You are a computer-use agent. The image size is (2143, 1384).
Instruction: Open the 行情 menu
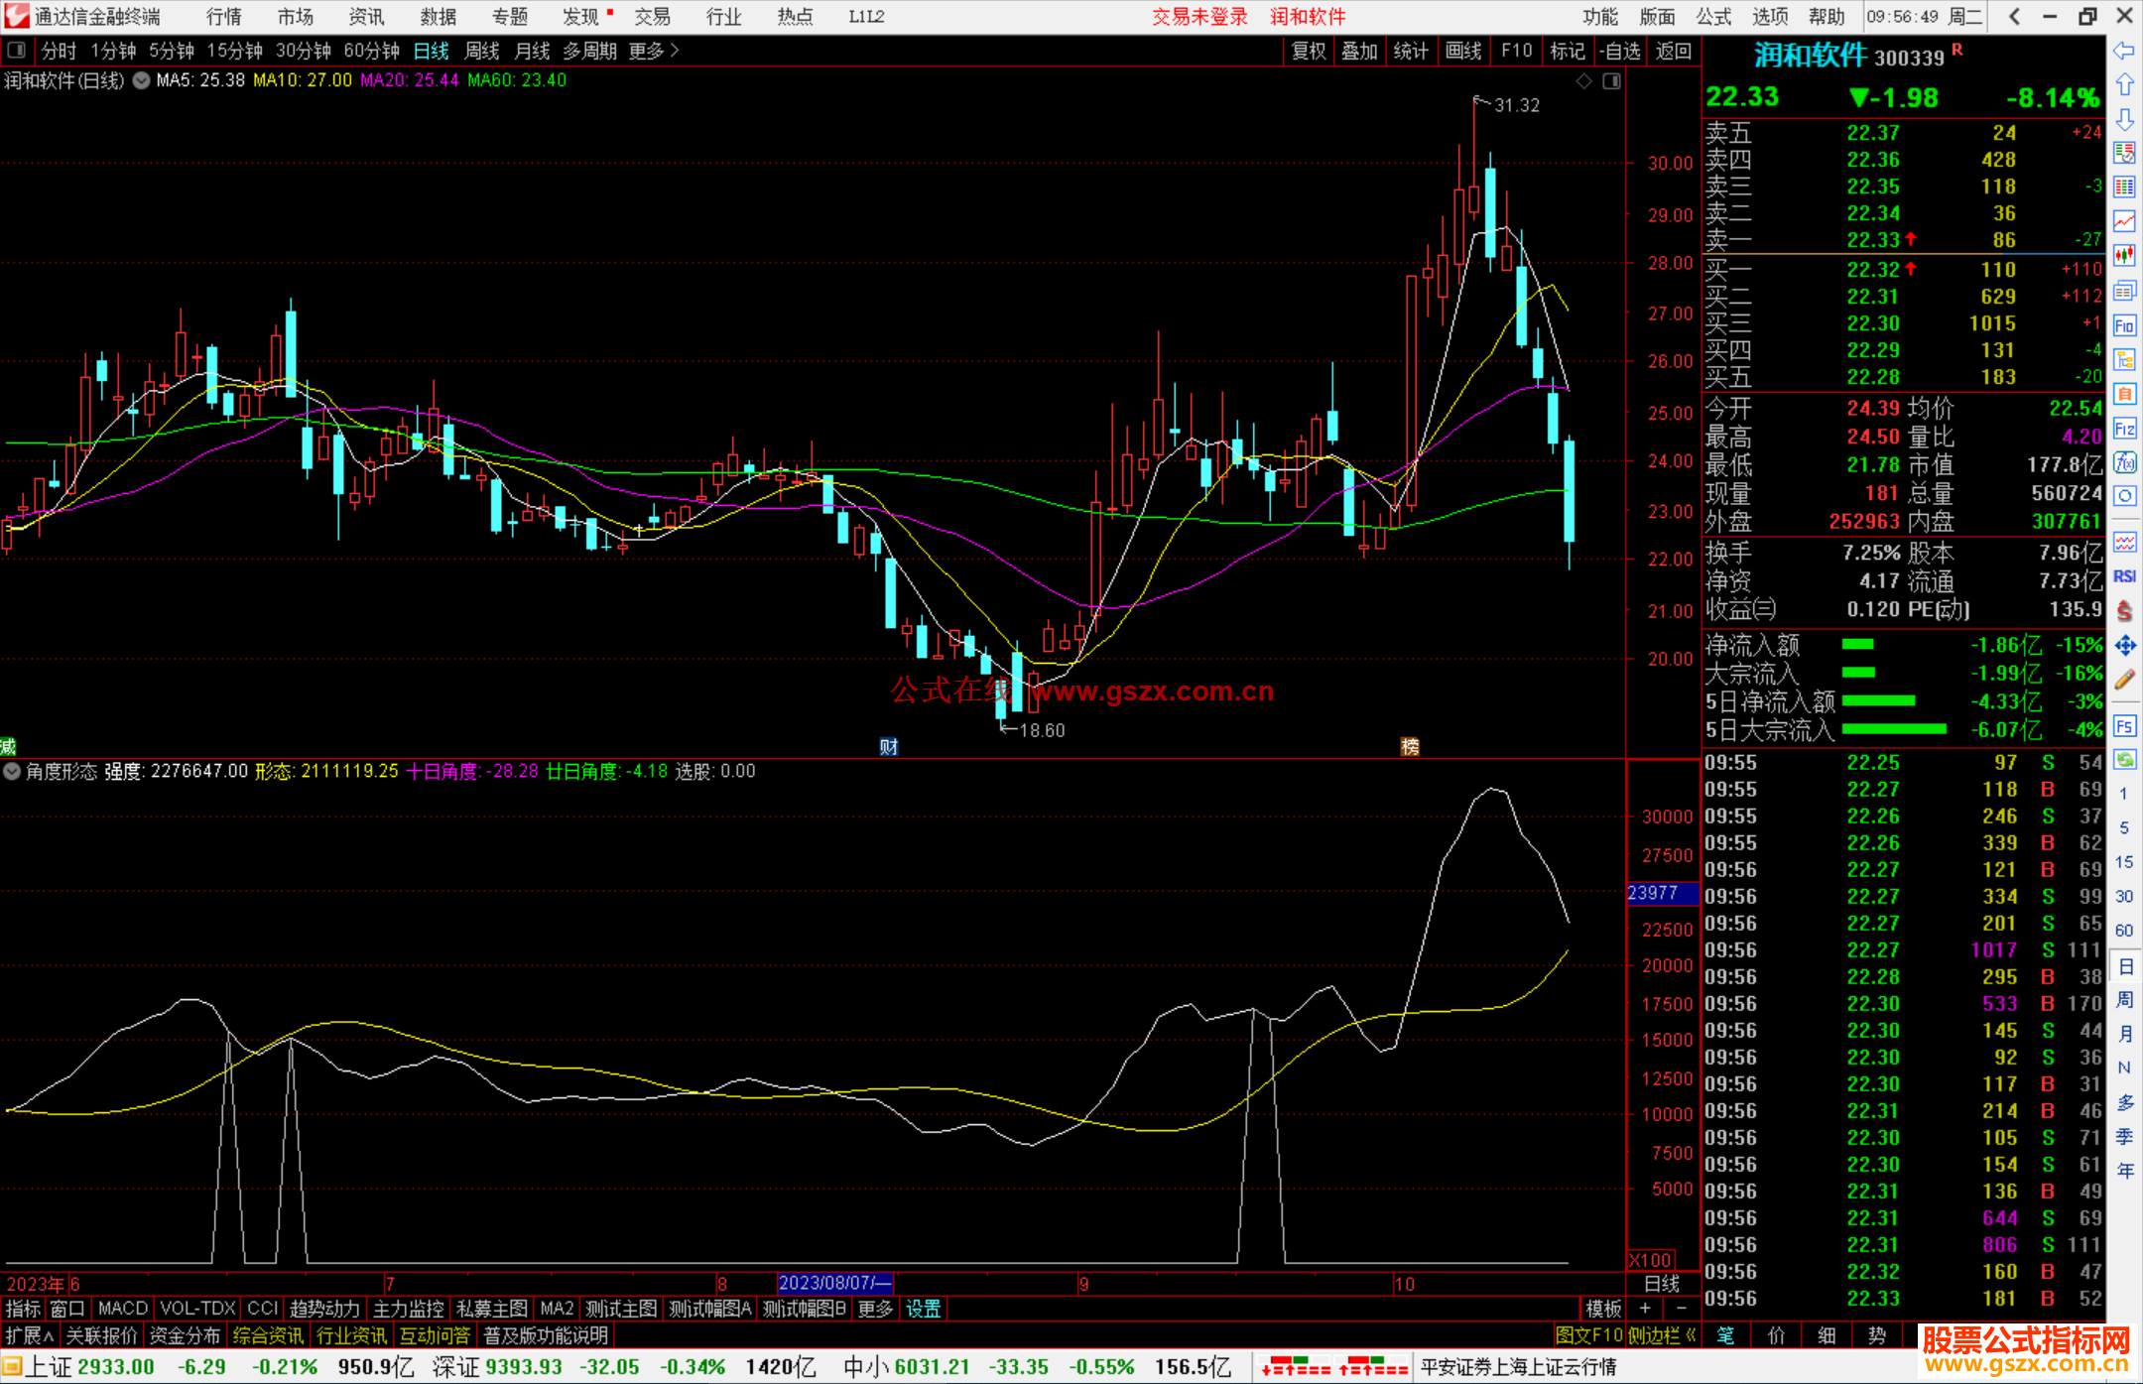pos(224,17)
